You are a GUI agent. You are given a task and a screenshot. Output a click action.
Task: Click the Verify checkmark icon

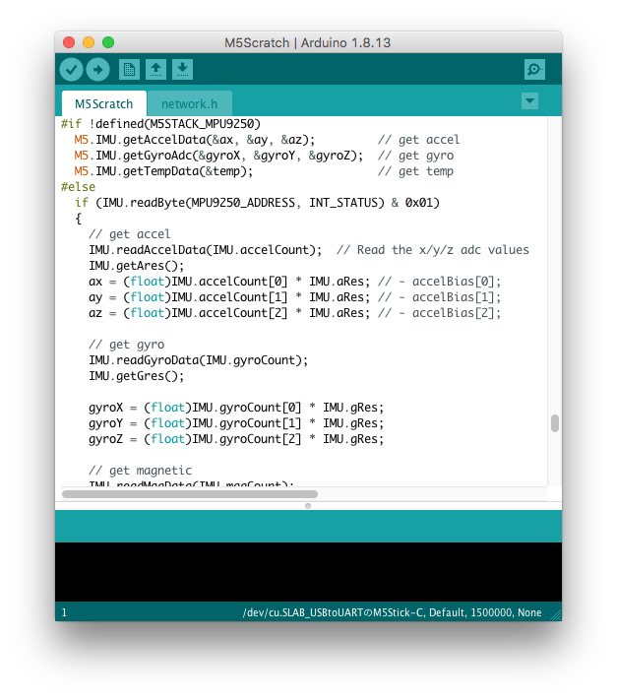71,69
